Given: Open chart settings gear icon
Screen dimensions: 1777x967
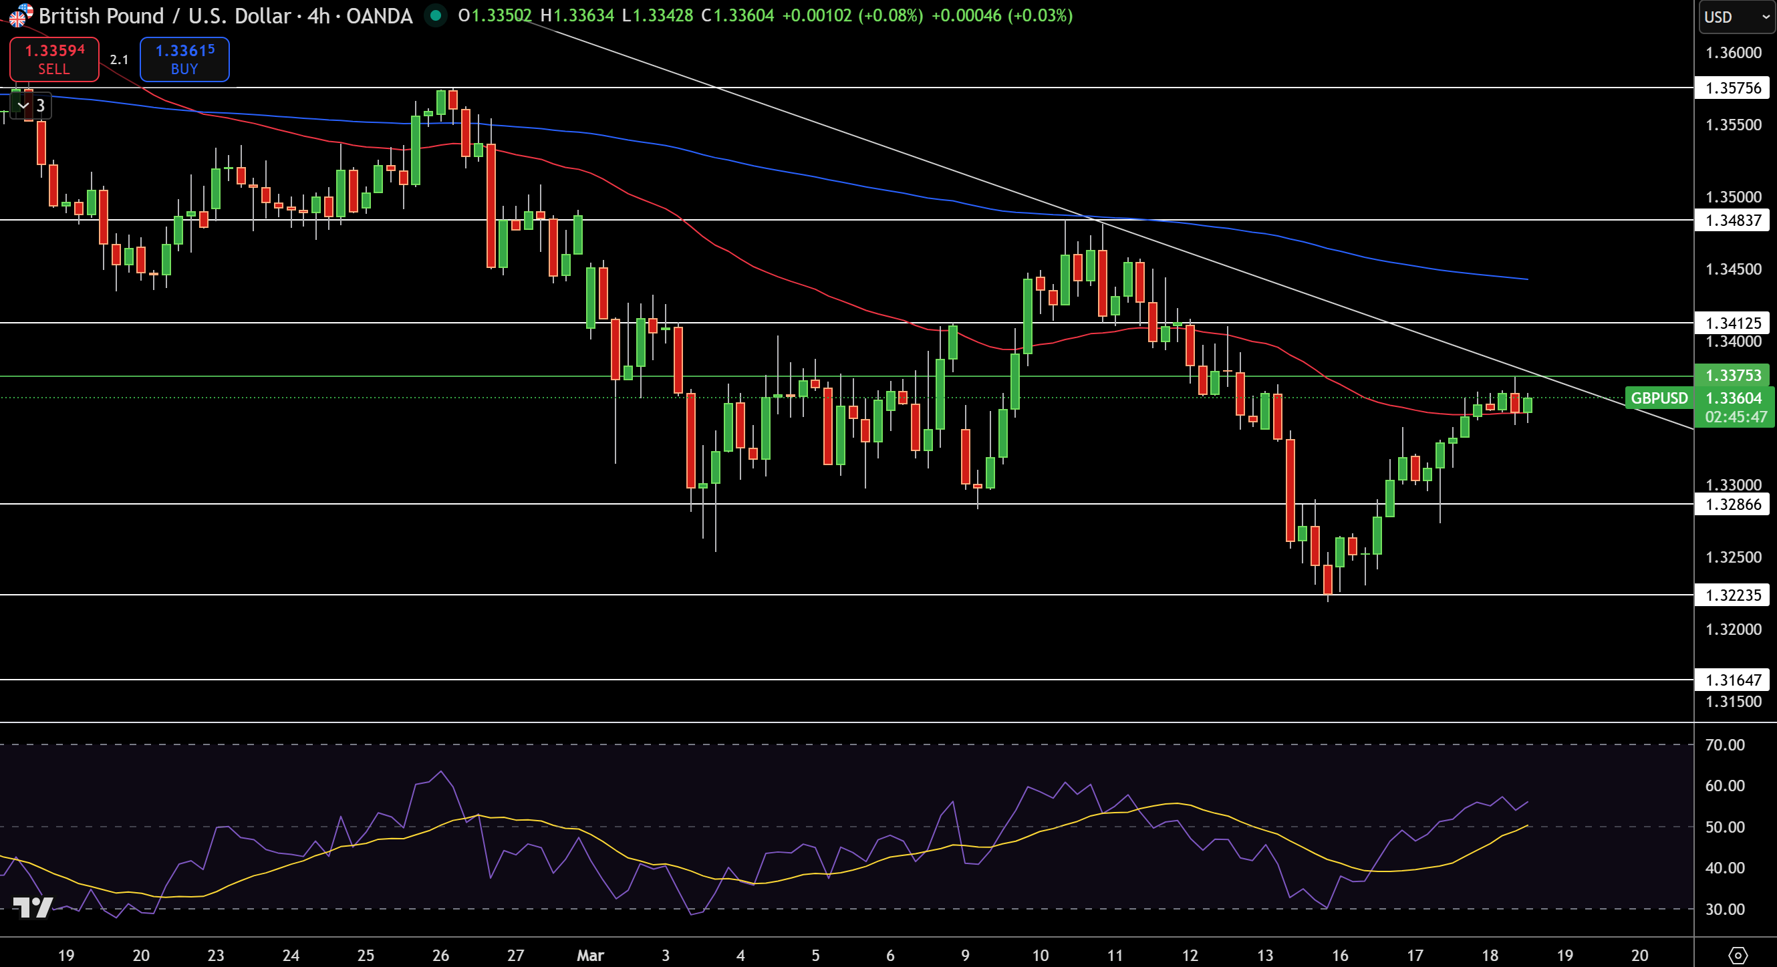Looking at the screenshot, I should click(1737, 955).
